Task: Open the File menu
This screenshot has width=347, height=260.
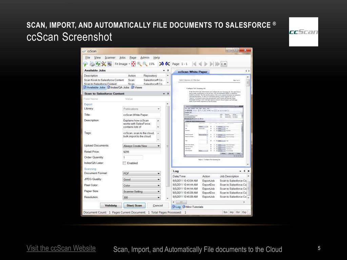Action: point(88,58)
